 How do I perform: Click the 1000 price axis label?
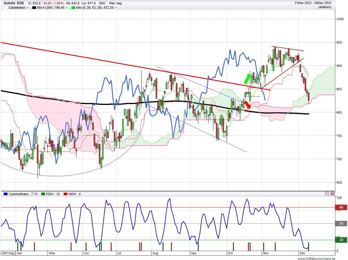tap(341, 19)
